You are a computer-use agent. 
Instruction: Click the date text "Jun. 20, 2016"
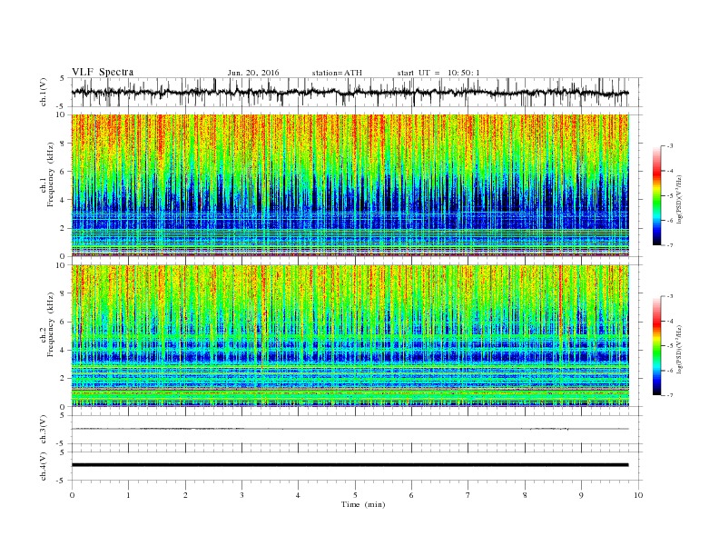253,73
